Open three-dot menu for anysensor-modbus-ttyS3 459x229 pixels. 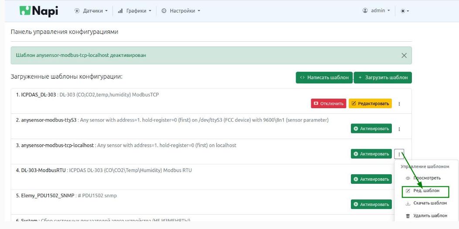pos(399,129)
